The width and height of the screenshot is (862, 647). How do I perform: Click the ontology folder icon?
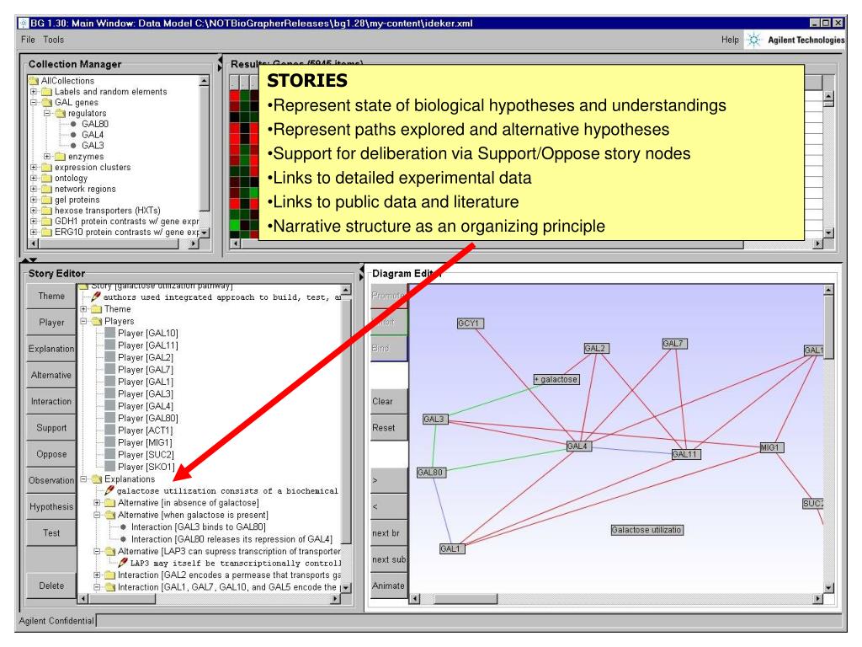[x=47, y=179]
